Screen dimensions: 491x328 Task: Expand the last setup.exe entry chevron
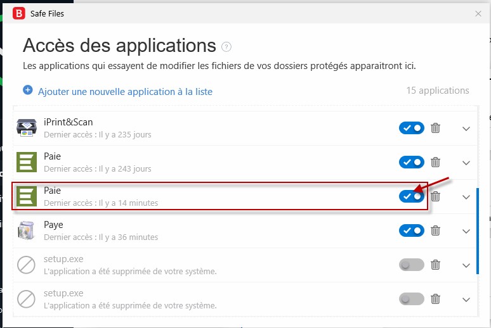point(466,300)
